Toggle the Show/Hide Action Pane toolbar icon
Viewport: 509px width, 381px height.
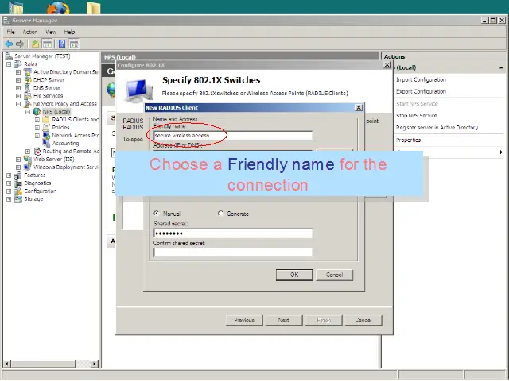[x=74, y=44]
